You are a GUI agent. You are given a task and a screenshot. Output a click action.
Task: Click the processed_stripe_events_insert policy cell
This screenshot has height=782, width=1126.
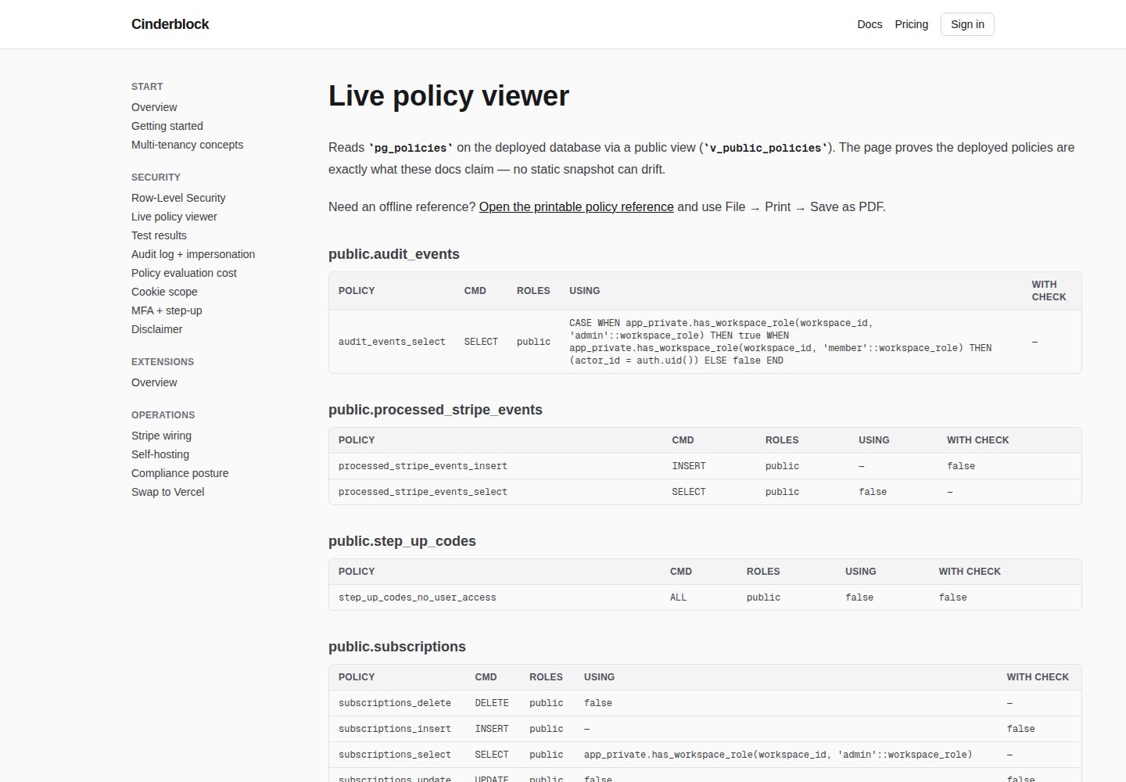pyautogui.click(x=423, y=466)
